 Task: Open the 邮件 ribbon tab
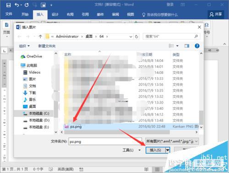[100, 15]
